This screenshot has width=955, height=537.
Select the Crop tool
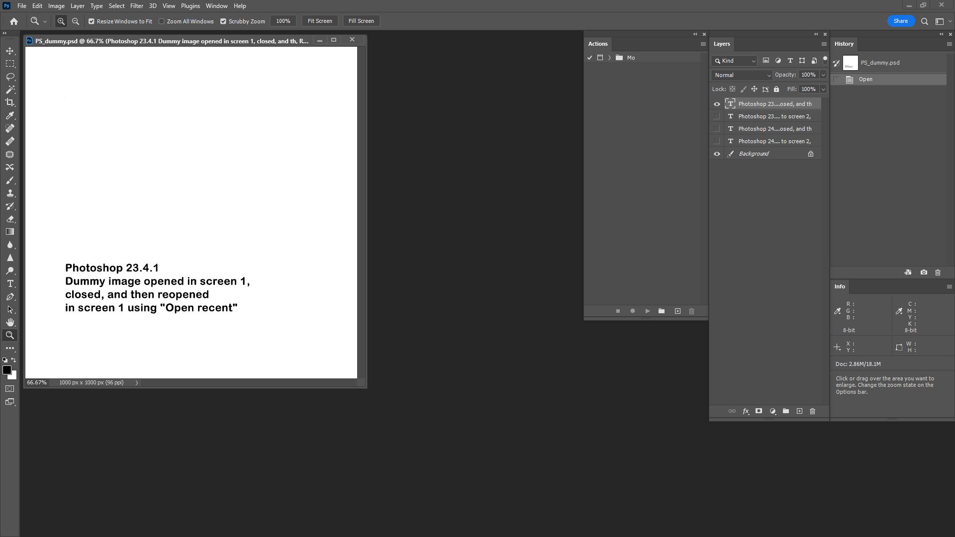11,103
